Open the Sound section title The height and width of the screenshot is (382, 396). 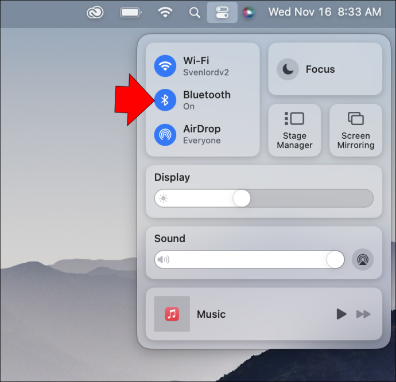[x=170, y=239]
